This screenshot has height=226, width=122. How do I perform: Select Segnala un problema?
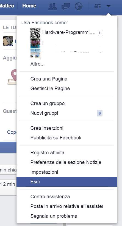pos(54,216)
